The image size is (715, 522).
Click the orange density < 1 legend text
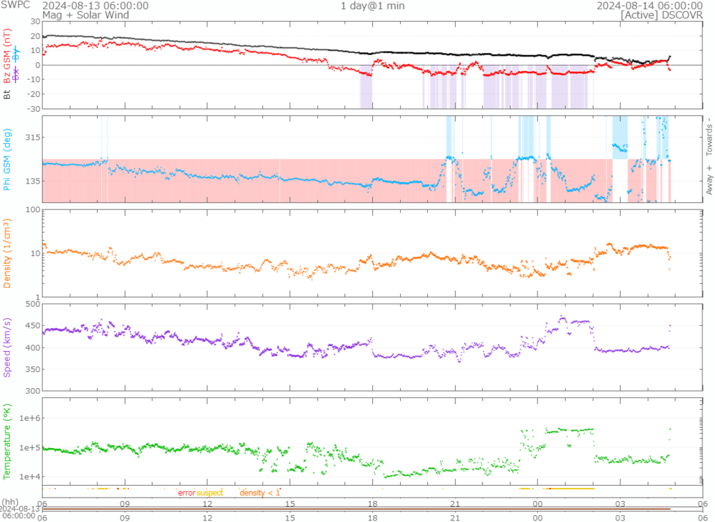pos(260,493)
